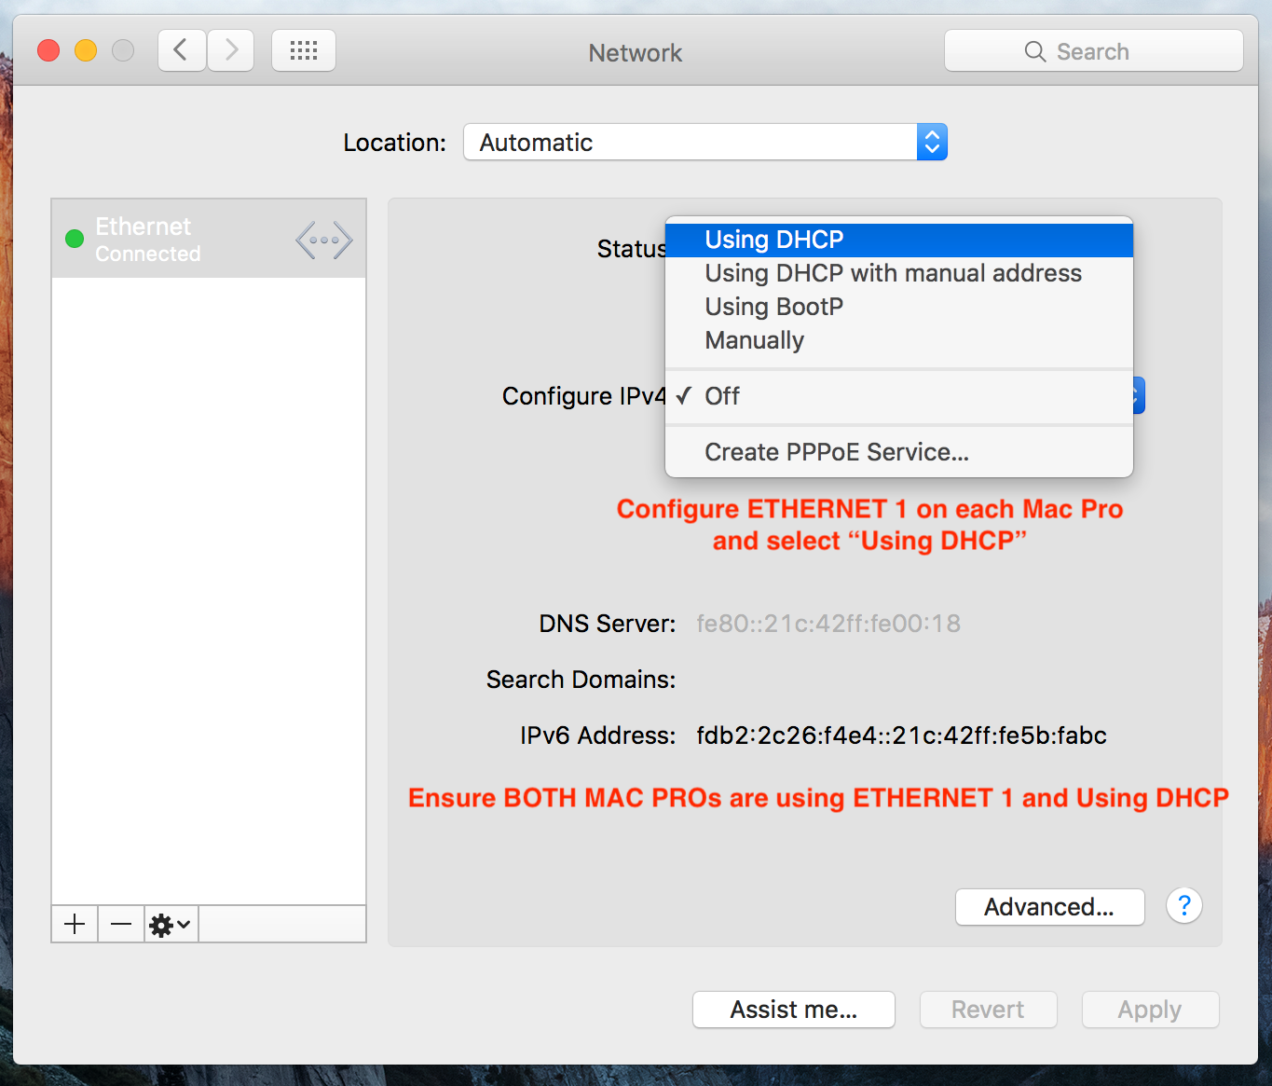This screenshot has height=1086, width=1272.
Task: Choose Using DHCP from the menu
Action: tap(899, 240)
